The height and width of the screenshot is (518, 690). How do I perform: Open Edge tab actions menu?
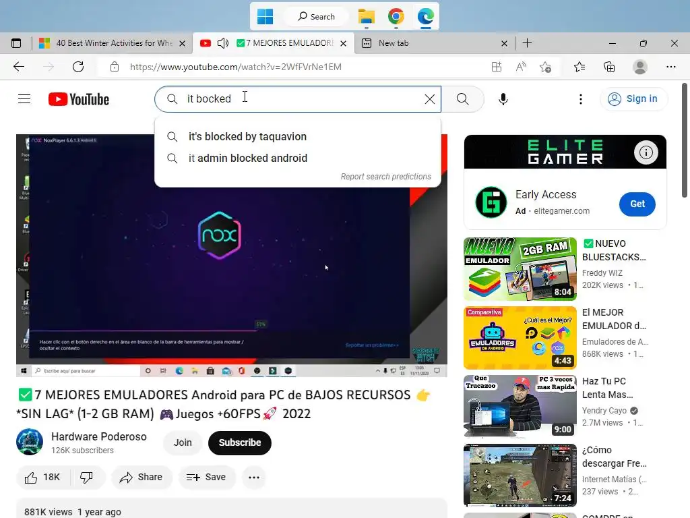(x=16, y=43)
